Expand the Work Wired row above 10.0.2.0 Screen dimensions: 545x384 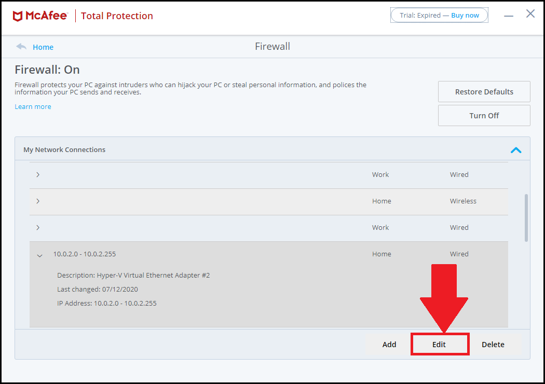38,228
